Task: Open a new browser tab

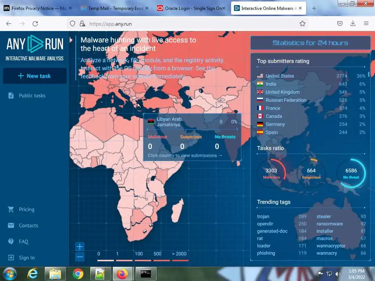Action: 314,8
